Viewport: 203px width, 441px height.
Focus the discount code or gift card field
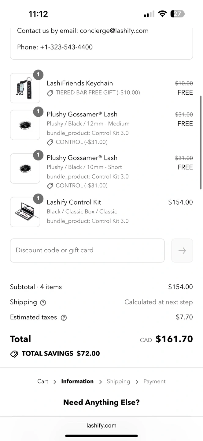87,251
